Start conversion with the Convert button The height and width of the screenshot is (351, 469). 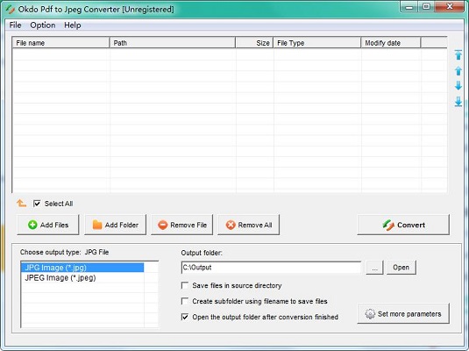(403, 225)
